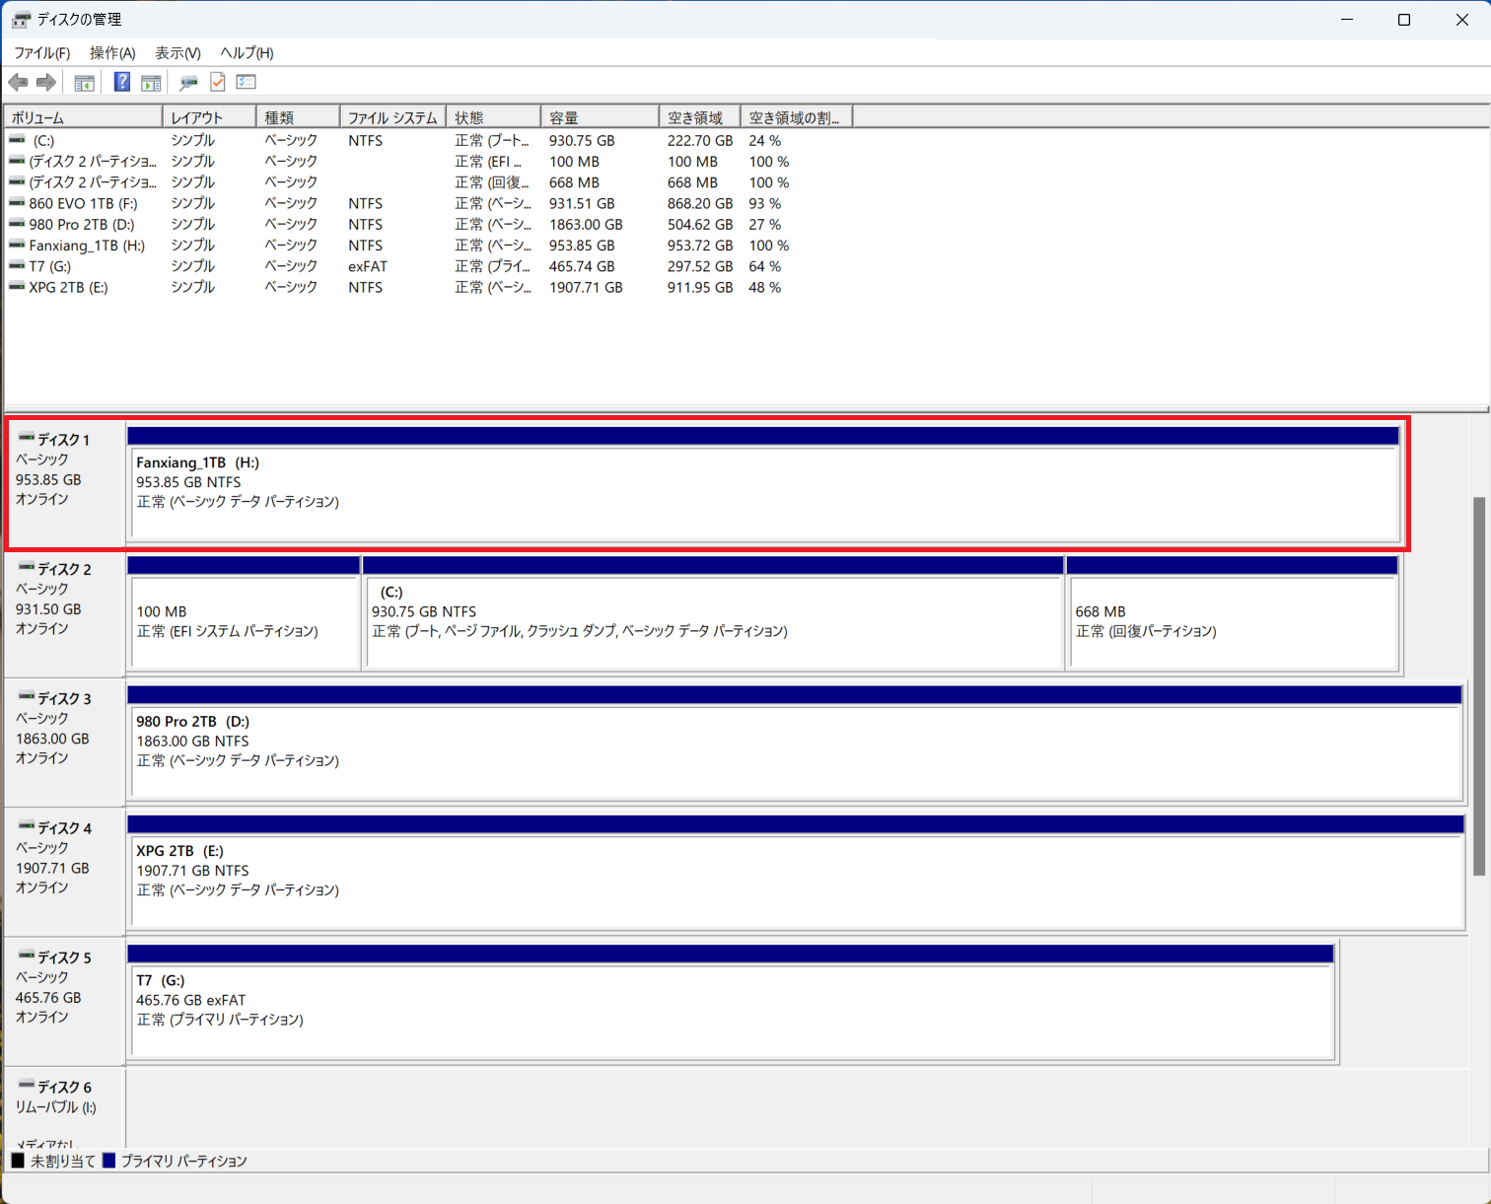Click the ディスク 1 disk icon
1491x1204 pixels.
pyautogui.click(x=27, y=438)
